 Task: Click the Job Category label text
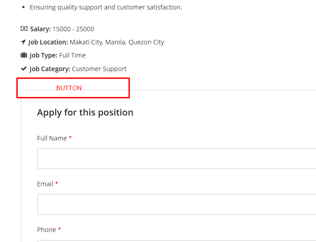click(50, 69)
